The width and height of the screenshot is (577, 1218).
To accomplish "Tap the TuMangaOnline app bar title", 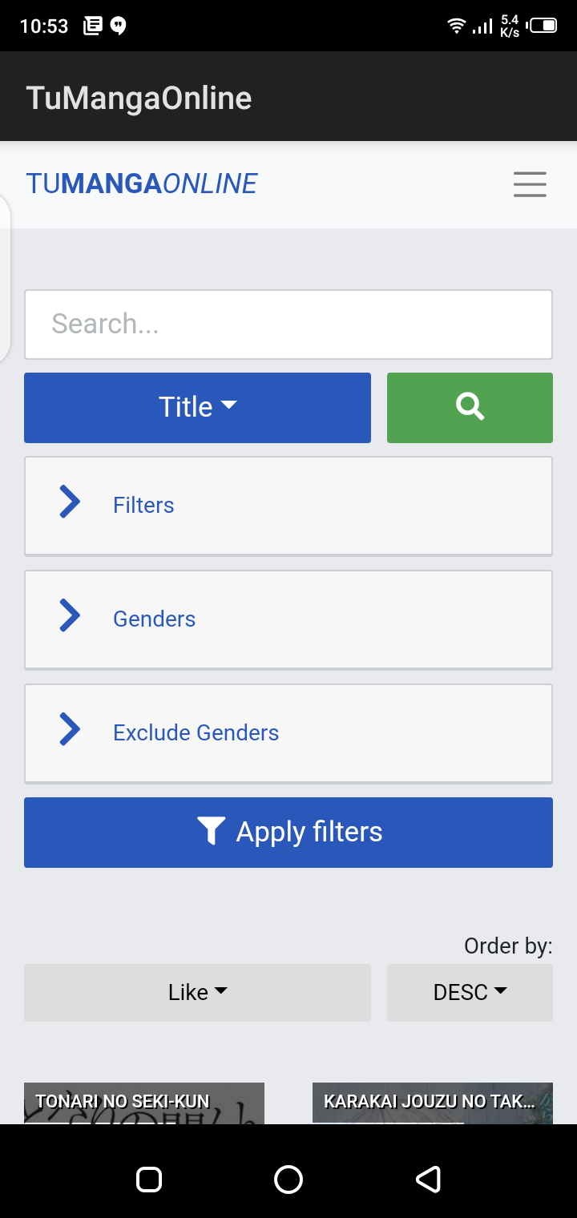I will coord(139,98).
